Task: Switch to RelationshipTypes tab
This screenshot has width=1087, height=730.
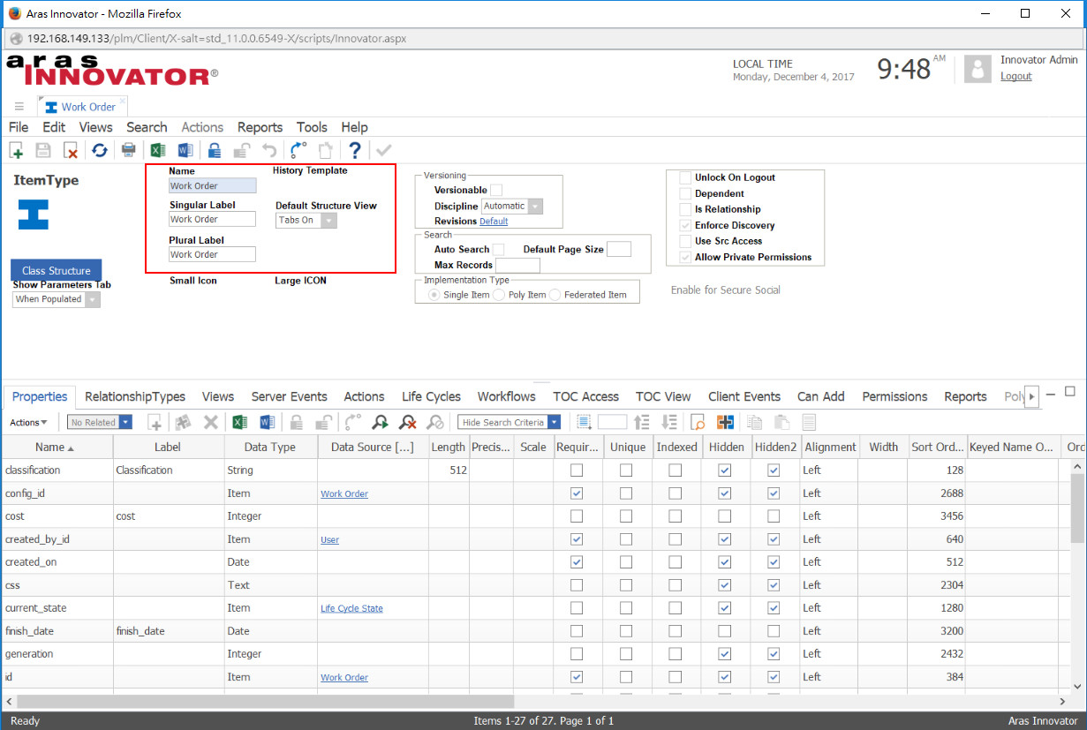Action: [135, 396]
